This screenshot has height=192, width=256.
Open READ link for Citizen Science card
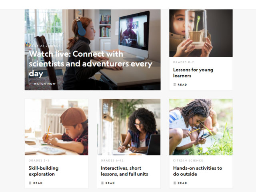pos(180,183)
